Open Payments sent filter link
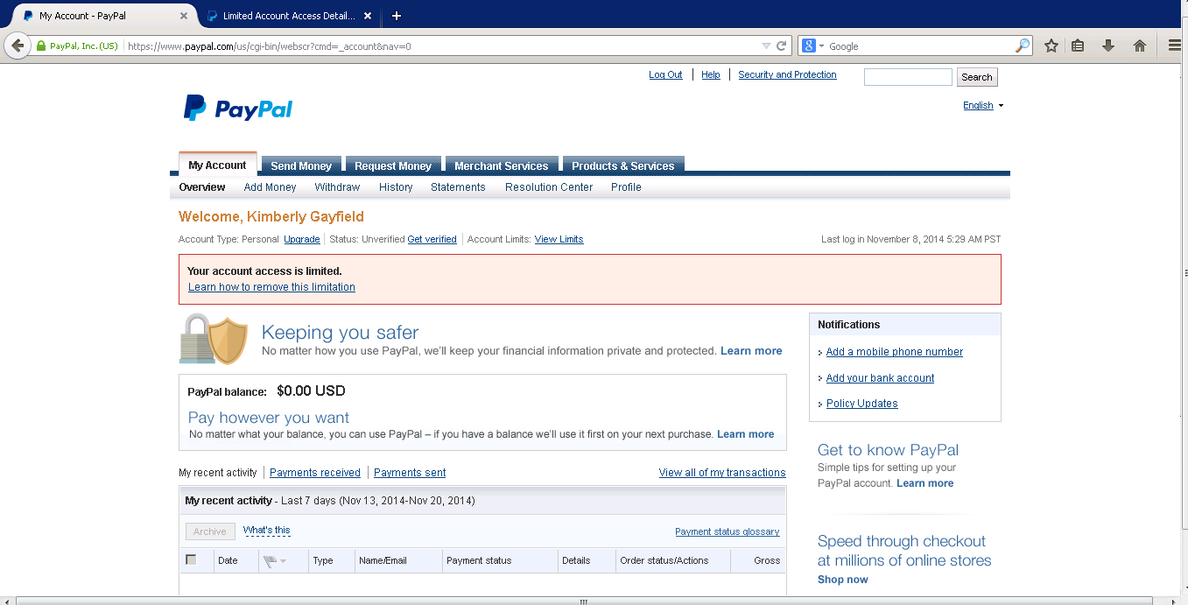 click(410, 473)
